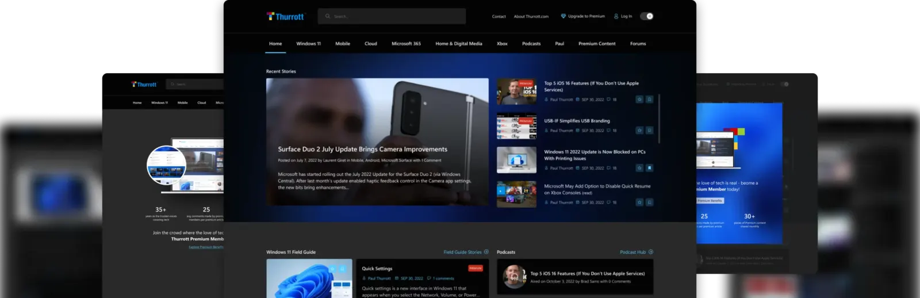This screenshot has width=920, height=298.
Task: Open the Podcasts navigation item
Action: click(x=531, y=44)
